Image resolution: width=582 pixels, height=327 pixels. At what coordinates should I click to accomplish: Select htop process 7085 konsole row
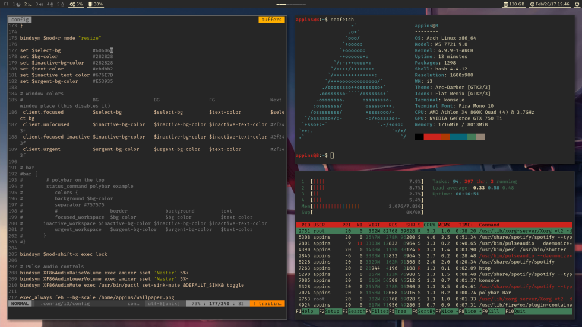(x=434, y=280)
